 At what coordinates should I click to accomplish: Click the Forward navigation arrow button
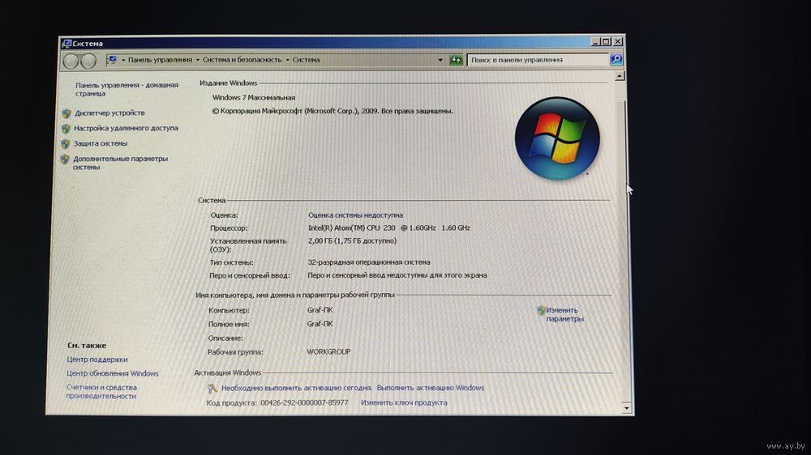(88, 62)
